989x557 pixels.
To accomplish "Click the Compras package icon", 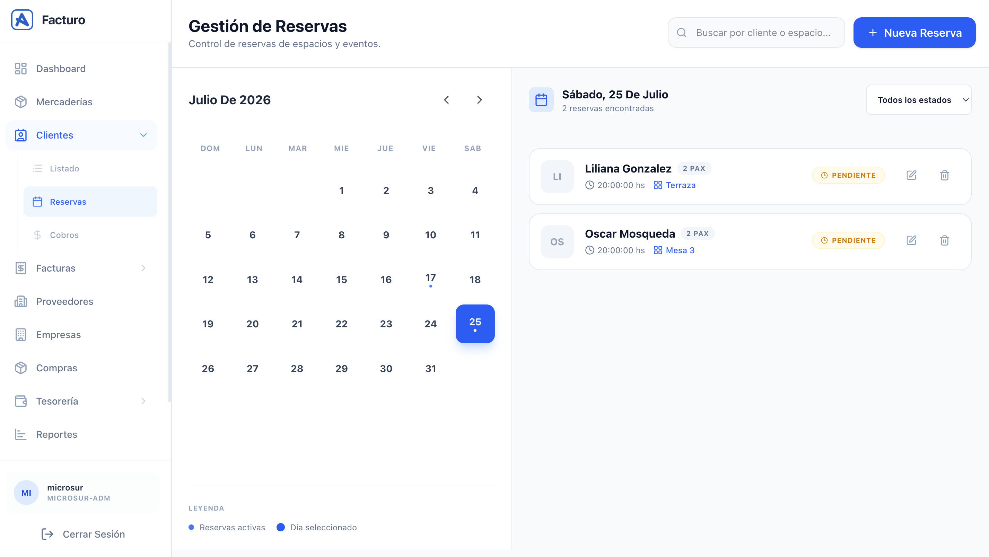I will [20, 368].
